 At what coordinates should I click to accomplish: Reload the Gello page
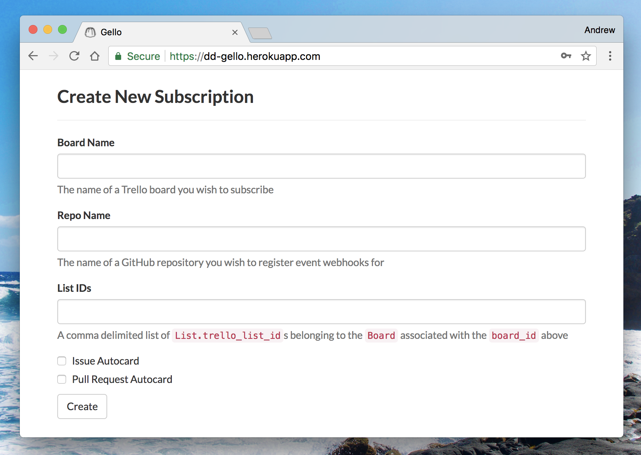pyautogui.click(x=74, y=56)
